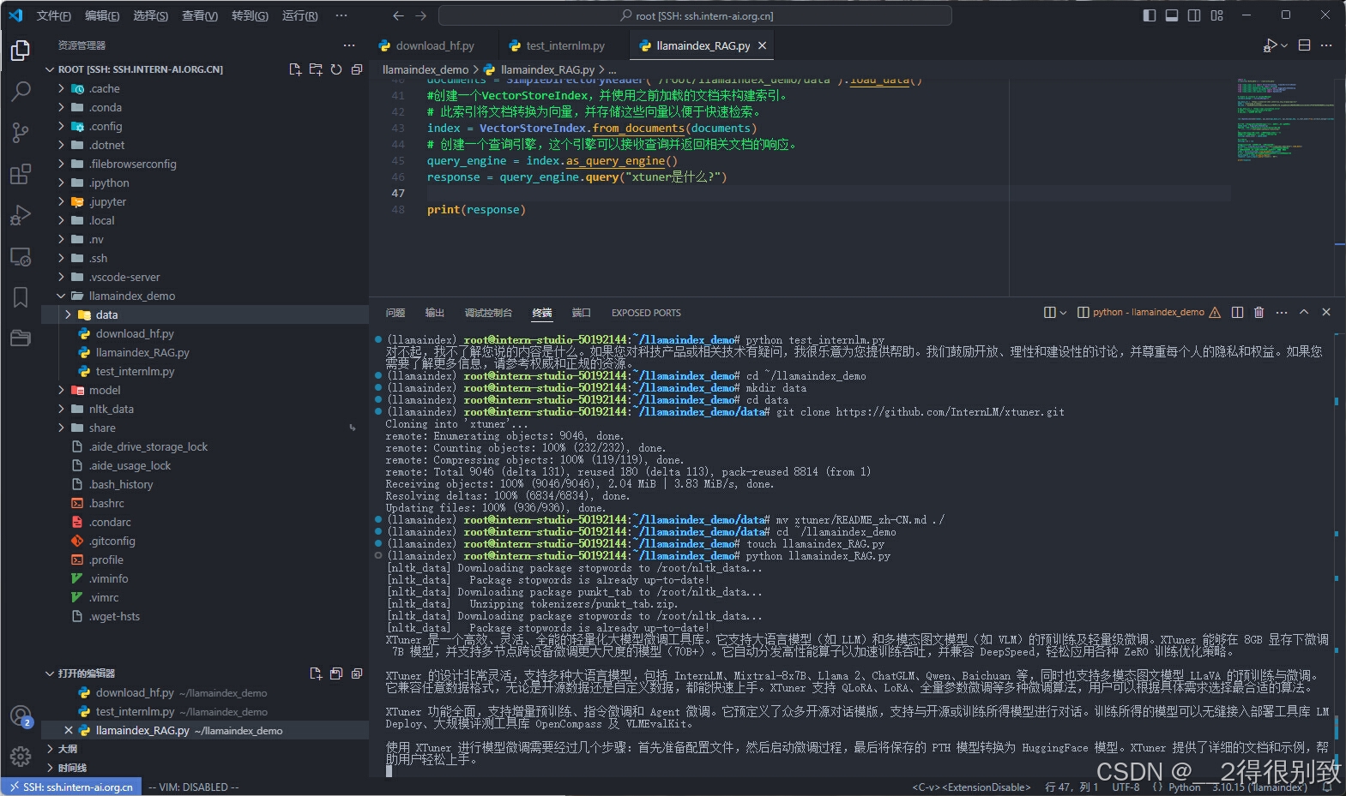
Task: Toggle primary side bar visibility
Action: [1150, 15]
